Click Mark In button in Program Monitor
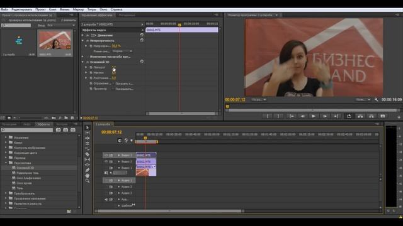Image resolution: width=403 pixels, height=226 pixels. click(x=268, y=116)
